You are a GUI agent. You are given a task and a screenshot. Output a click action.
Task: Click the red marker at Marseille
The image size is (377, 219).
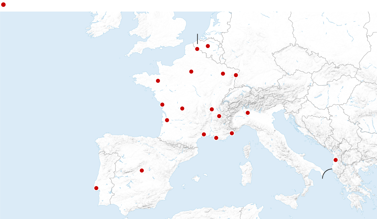[x=216, y=138]
